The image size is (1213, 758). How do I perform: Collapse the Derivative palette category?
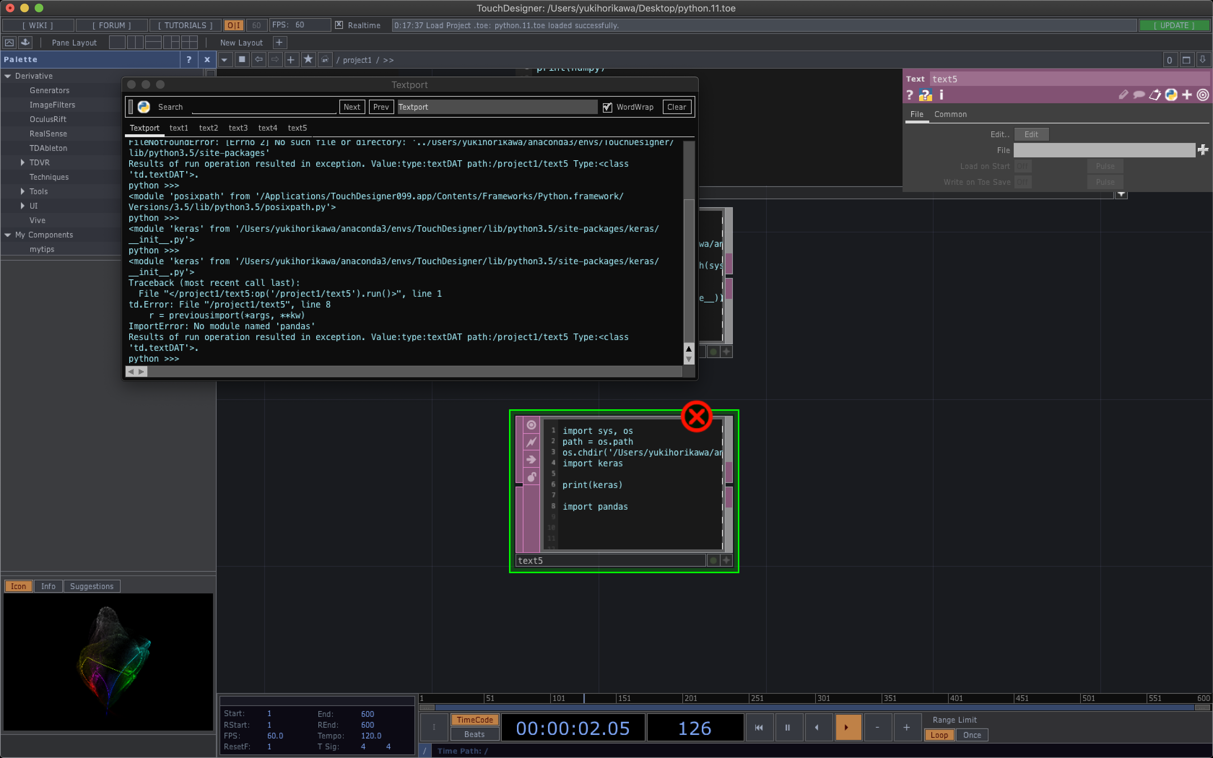point(8,76)
